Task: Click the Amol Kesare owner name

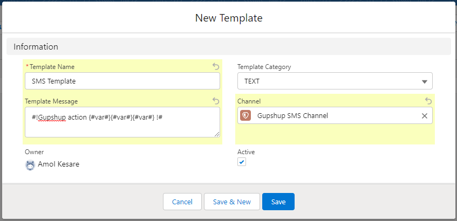Action: (58, 164)
